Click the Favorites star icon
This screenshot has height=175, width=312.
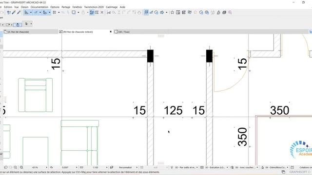point(172,12)
